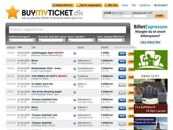Expand Hvor mange billetter dropdown
The image size is (173, 130).
pos(111,40)
